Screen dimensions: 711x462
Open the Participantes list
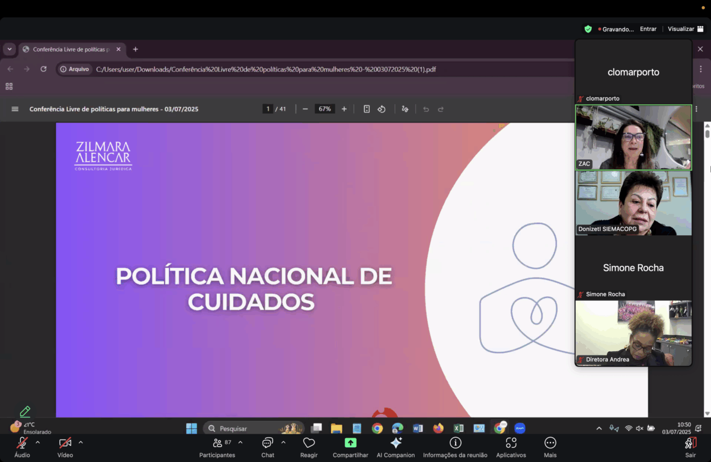pos(217,443)
